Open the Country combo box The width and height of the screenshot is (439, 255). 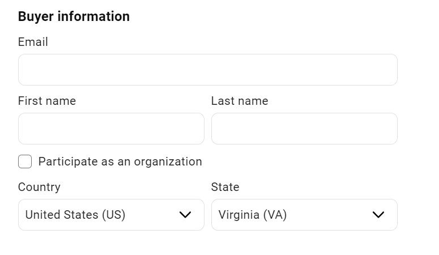click(111, 215)
